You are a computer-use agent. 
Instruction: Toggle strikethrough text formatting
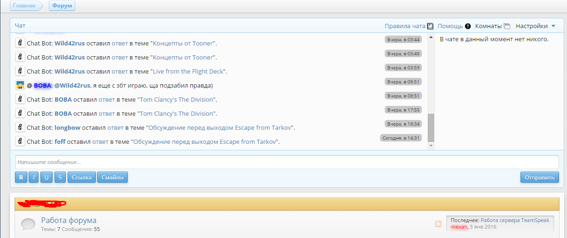click(x=60, y=178)
